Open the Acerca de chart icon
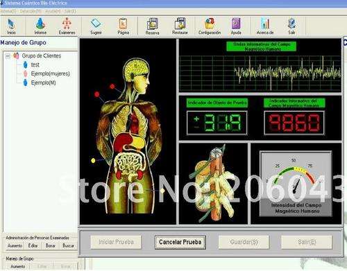The height and width of the screenshot is (271, 347). click(x=265, y=26)
